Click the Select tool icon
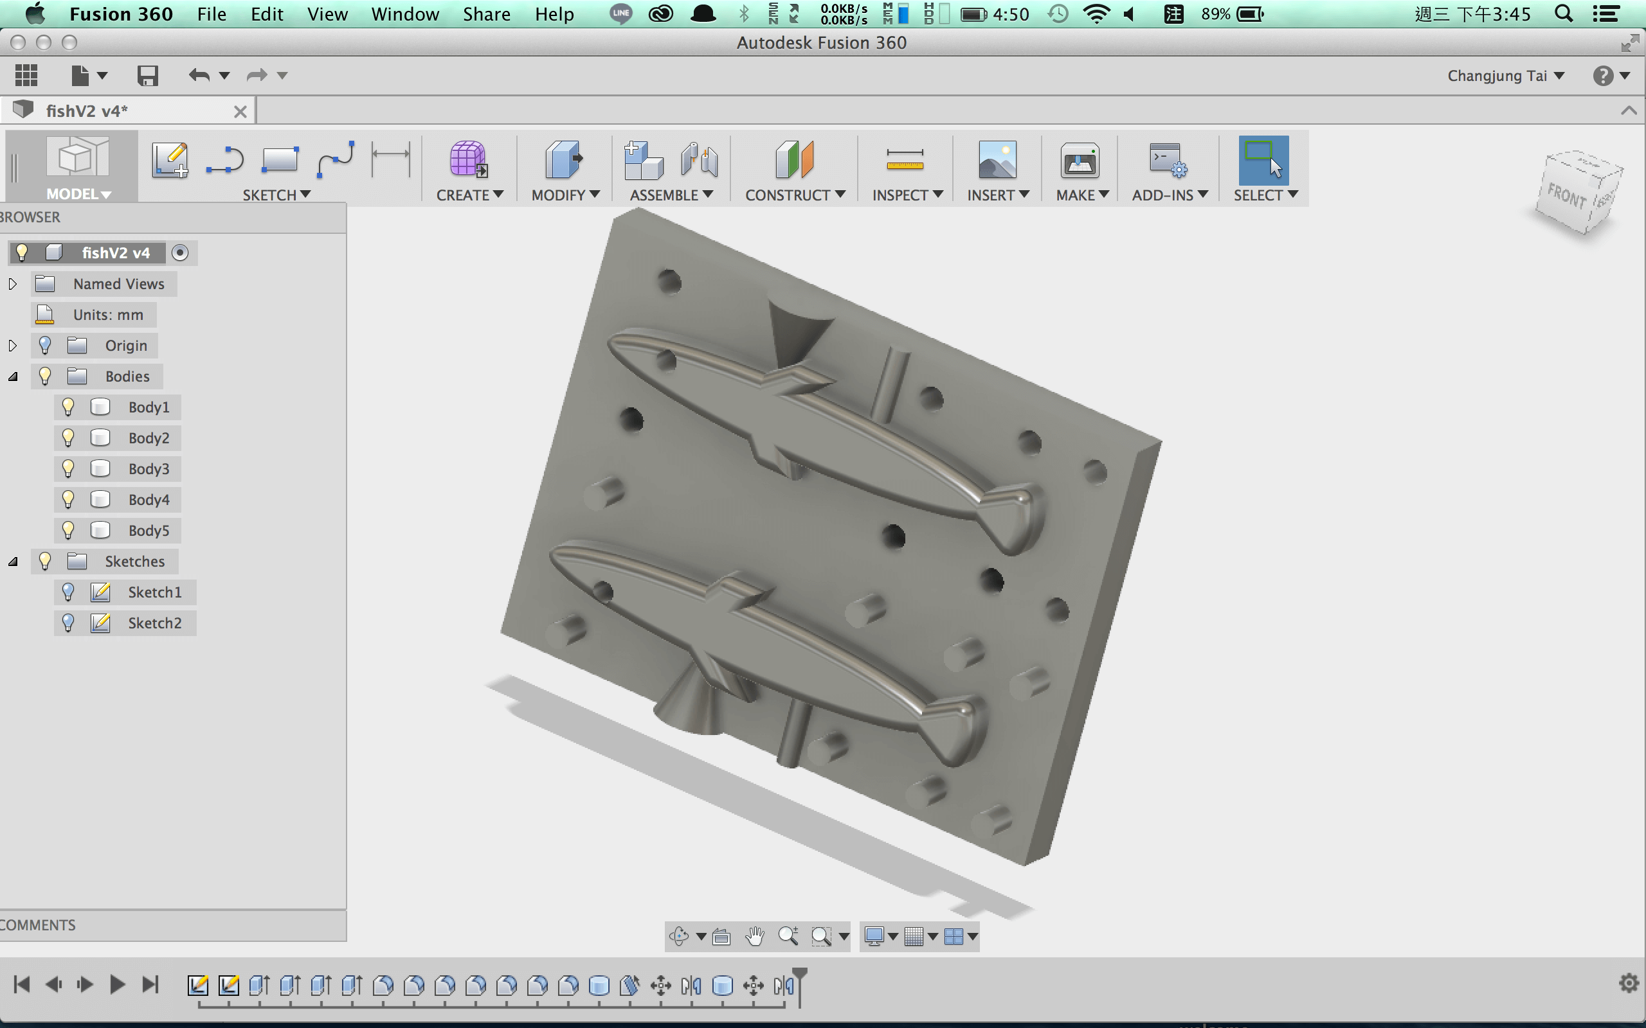The image size is (1646, 1028). click(1263, 161)
